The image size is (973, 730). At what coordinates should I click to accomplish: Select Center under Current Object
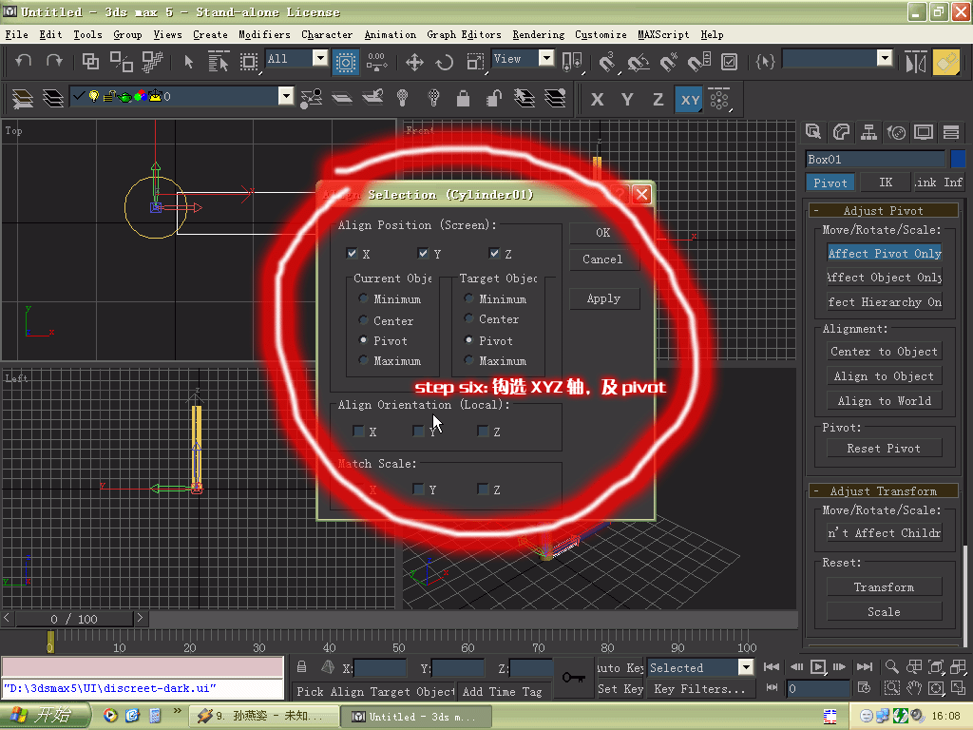point(364,320)
